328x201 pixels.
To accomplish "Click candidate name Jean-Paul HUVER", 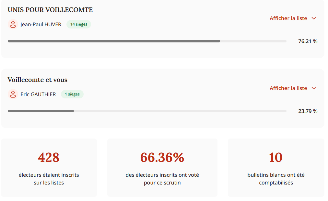I will [x=41, y=24].
